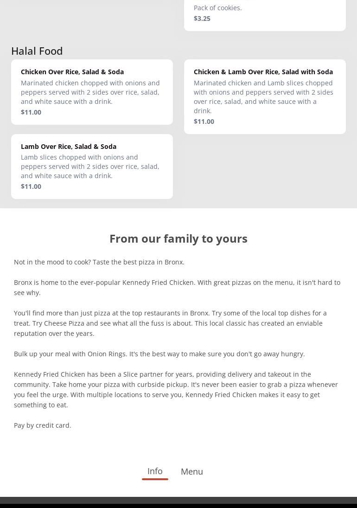
Task: Choose Lamb Over Rice, Salad & Soda title
Action: coord(69,147)
